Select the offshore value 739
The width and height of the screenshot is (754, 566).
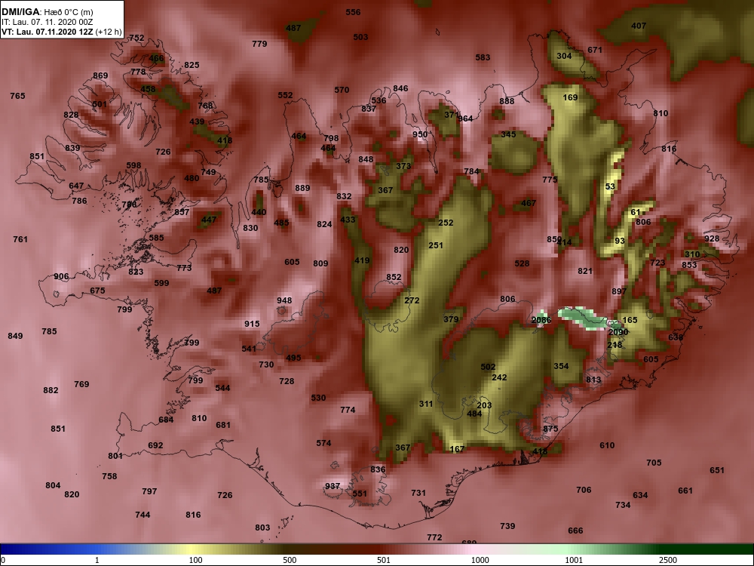(507, 526)
